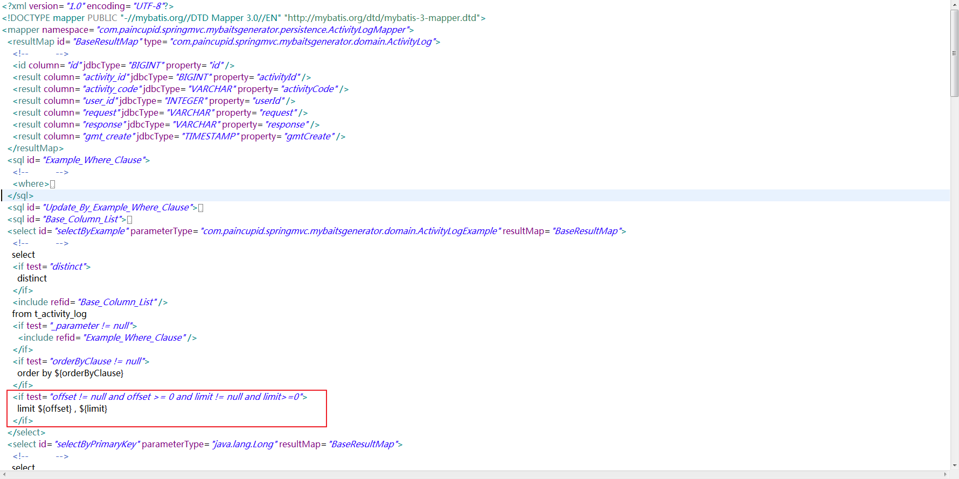Expand folded Update_By_Example_Where_Clause sql block
Image resolution: width=959 pixels, height=479 pixels.
tap(200, 208)
